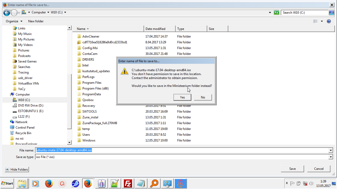The image size is (337, 189).
Task: Select the Program Files (x86) folder
Action: (96, 88)
